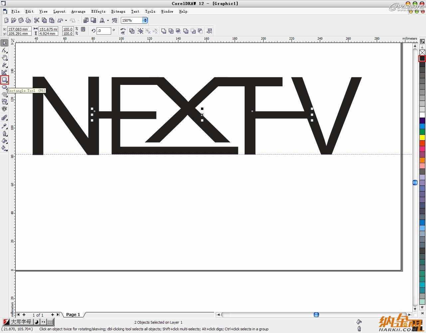Open the Outline pen tool flyout
The width and height of the screenshot is (426, 333).
tap(4, 134)
